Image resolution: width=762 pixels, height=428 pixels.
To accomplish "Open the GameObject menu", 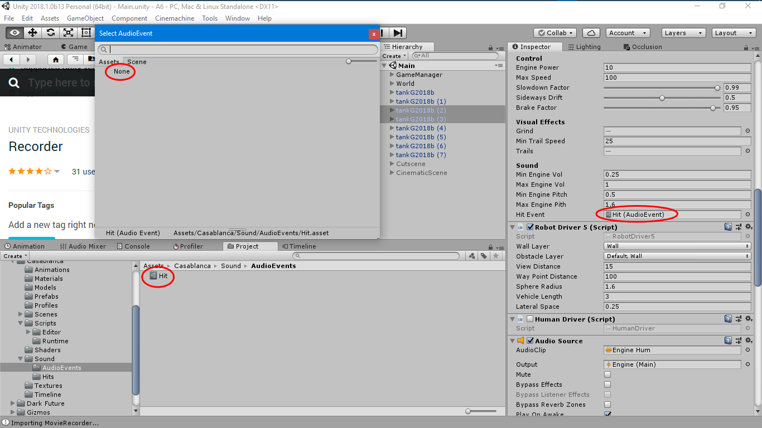I will [x=85, y=18].
